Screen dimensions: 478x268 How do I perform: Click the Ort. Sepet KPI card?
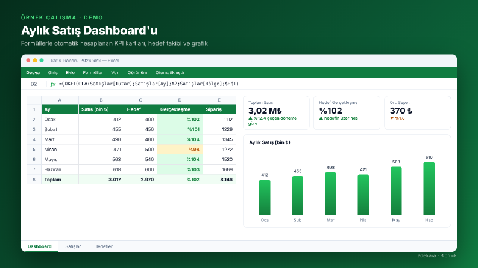point(418,113)
